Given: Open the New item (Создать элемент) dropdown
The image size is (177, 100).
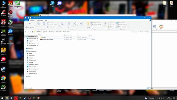Looking at the screenshot, I should click(x=96, y=23).
